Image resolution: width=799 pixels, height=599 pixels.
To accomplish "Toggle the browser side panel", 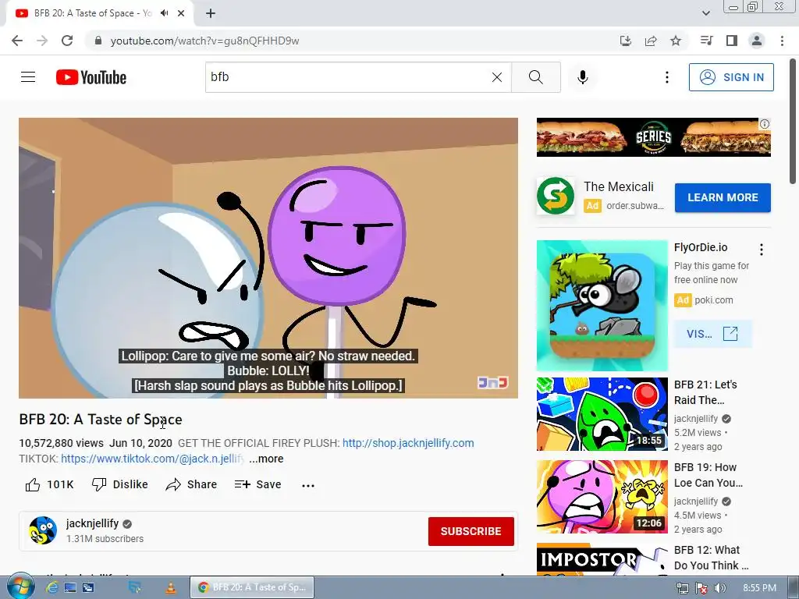I will [x=732, y=41].
